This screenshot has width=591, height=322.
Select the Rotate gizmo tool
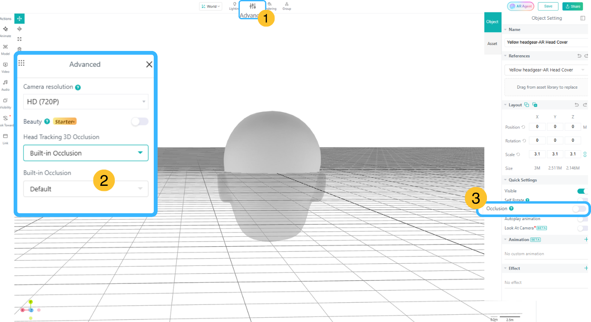19,29
